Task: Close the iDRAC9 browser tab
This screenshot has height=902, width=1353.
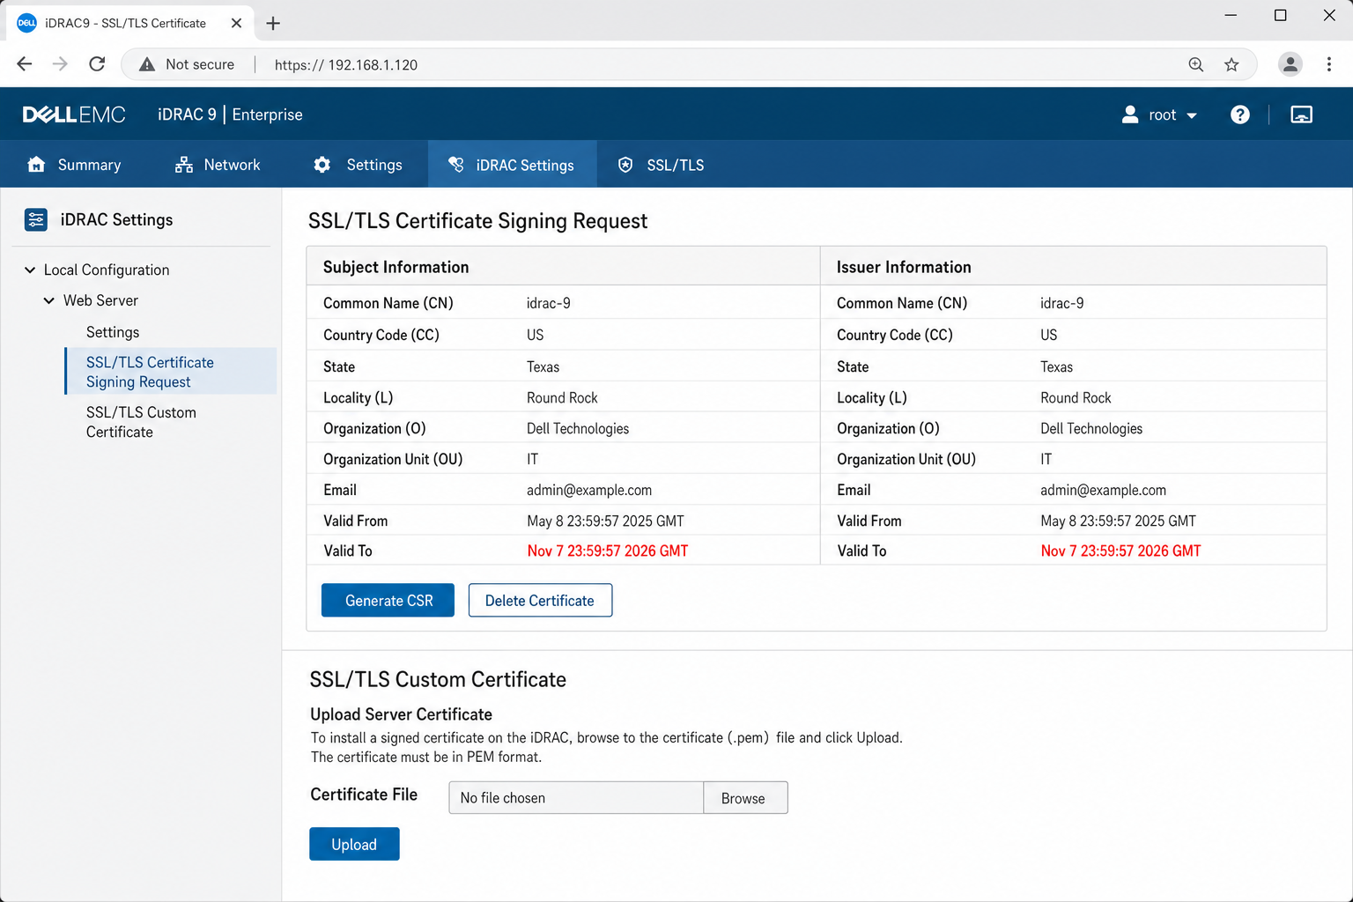Action: pos(236,23)
